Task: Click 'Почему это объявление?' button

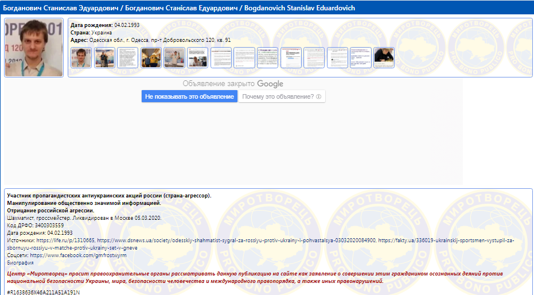Action: pos(278,96)
